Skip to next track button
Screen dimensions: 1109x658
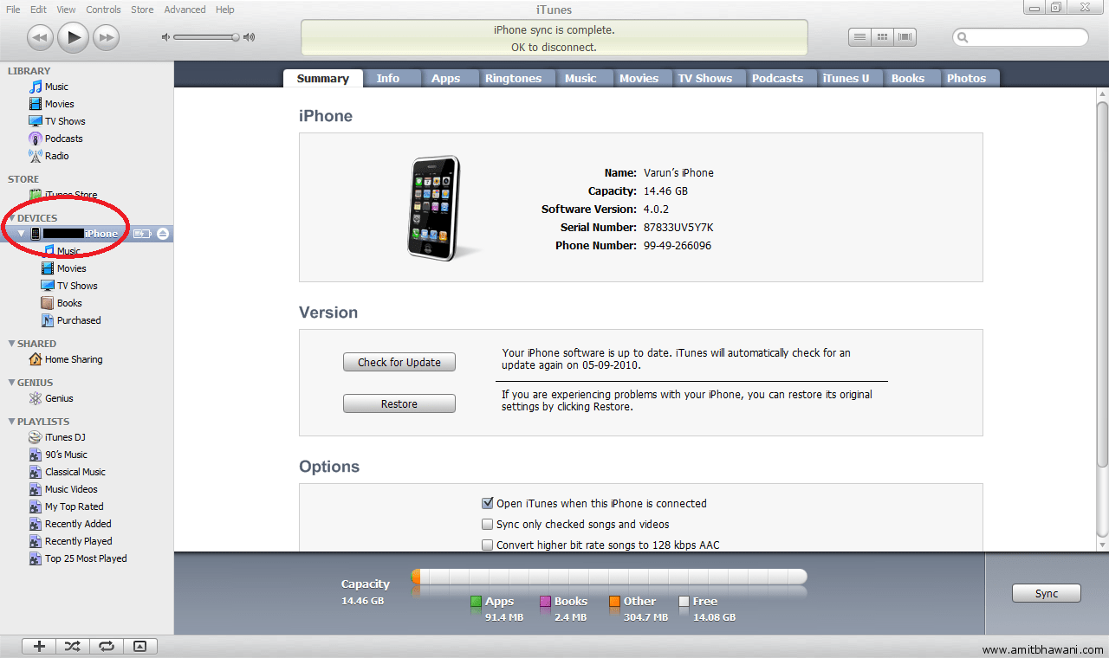point(106,36)
